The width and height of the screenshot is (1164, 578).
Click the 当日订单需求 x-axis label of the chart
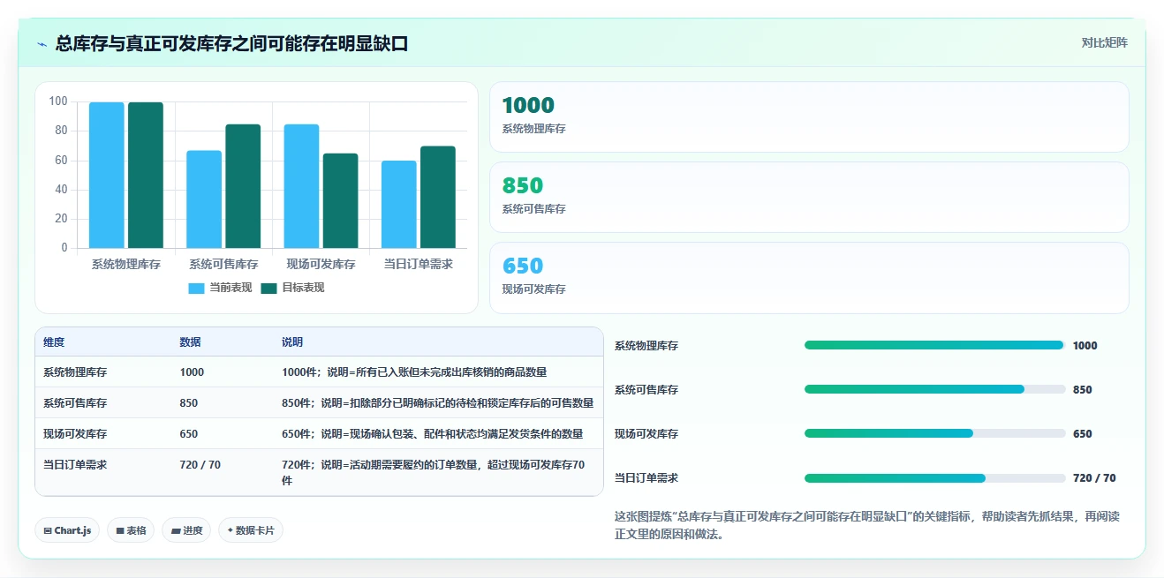click(x=419, y=264)
